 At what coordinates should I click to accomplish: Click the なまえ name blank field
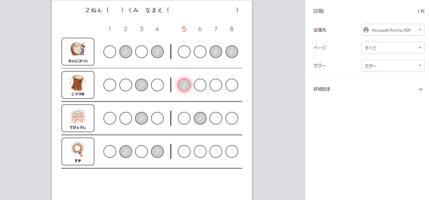[203, 10]
